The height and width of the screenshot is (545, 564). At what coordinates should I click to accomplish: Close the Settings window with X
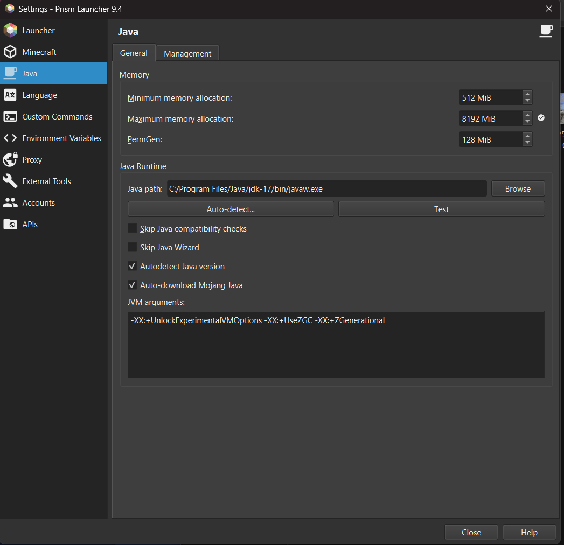click(x=549, y=9)
